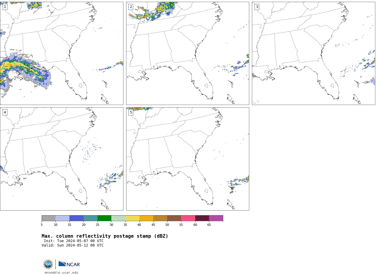Click the dark green 25-30 dBZ swatch
378x276 pixels.
(x=104, y=218)
